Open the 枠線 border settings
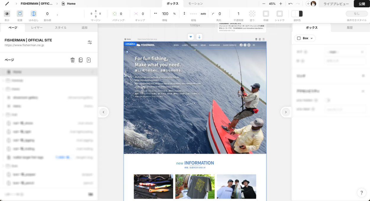Viewport: 370px width, 201px height. point(266,14)
